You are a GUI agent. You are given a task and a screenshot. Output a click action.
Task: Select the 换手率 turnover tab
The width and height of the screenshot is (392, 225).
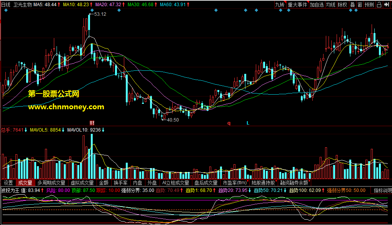120,183
